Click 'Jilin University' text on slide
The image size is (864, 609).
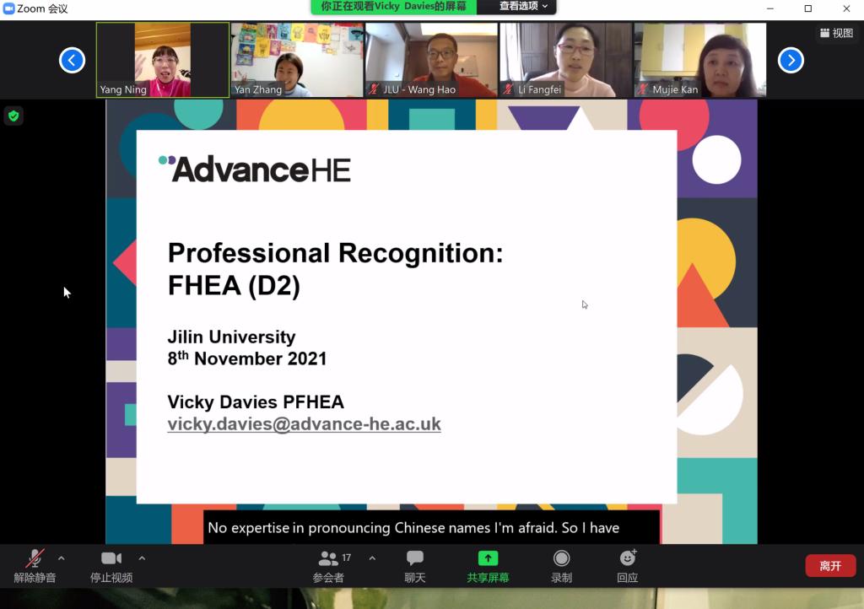(231, 337)
